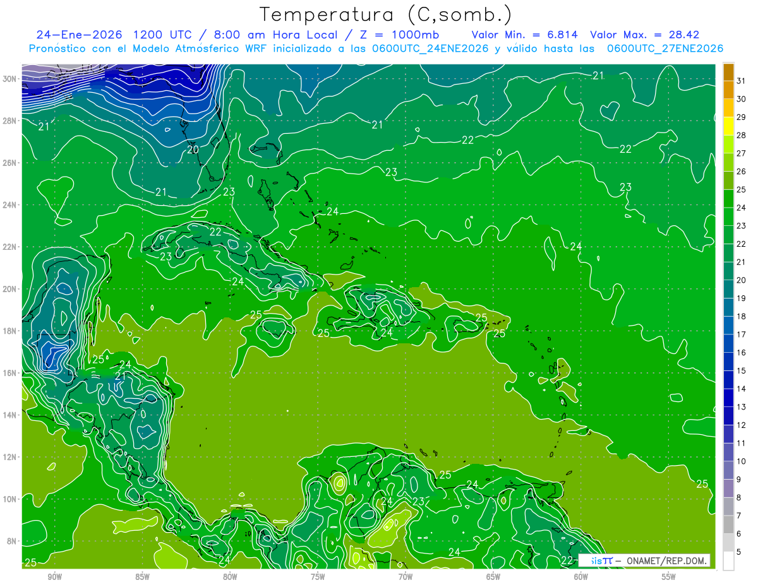This screenshot has width=758, height=585.
Task: Select the valid-until time "0600UTC_27ENE2026"
Action: (x=665, y=49)
